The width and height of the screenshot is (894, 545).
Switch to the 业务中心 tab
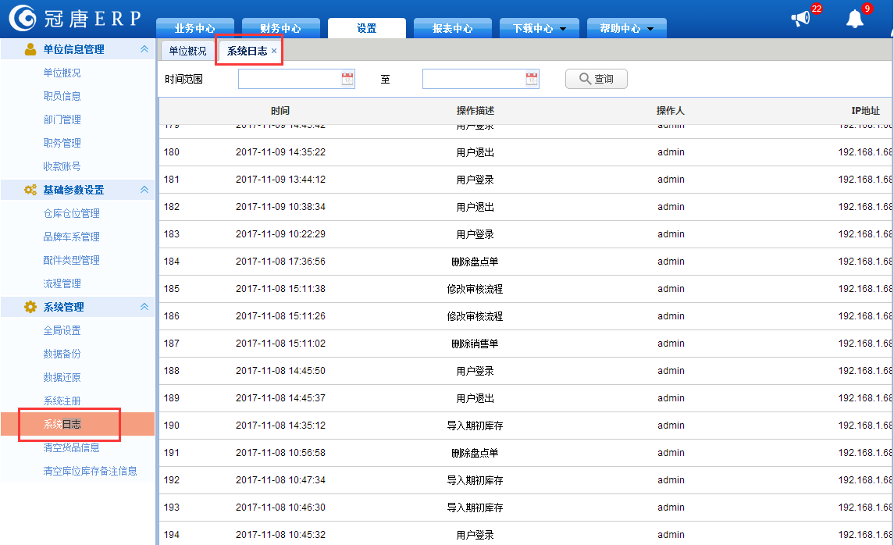(x=194, y=28)
